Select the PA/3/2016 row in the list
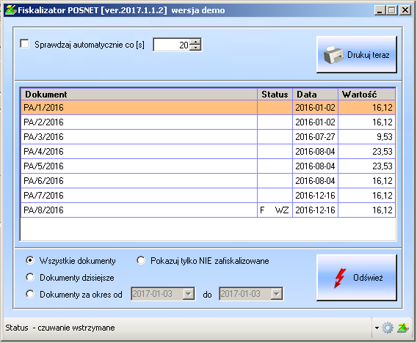Image resolution: width=417 pixels, height=343 pixels. [208, 137]
